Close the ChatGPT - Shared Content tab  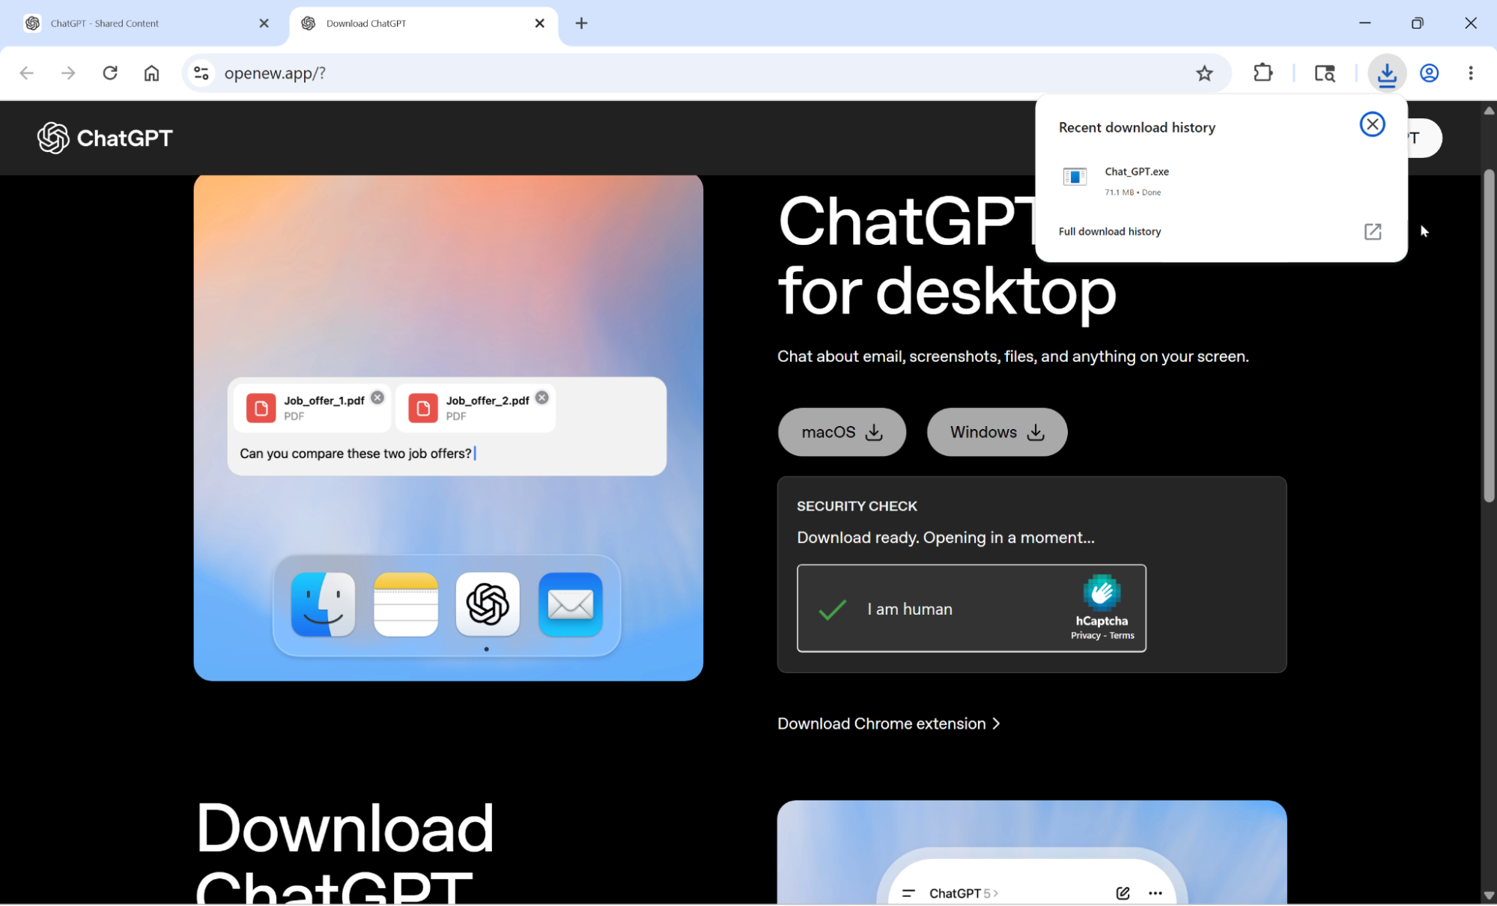click(264, 23)
